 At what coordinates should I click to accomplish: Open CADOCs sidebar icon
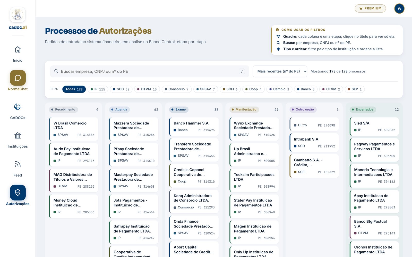coord(18,107)
